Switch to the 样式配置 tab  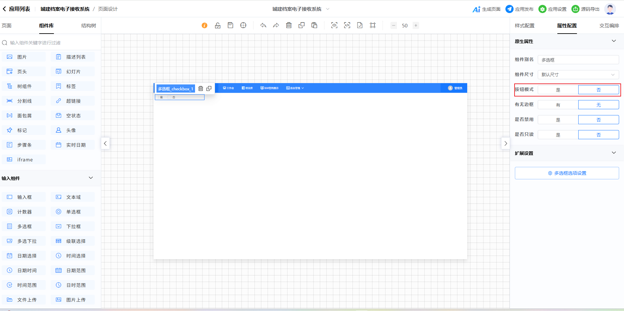point(525,26)
